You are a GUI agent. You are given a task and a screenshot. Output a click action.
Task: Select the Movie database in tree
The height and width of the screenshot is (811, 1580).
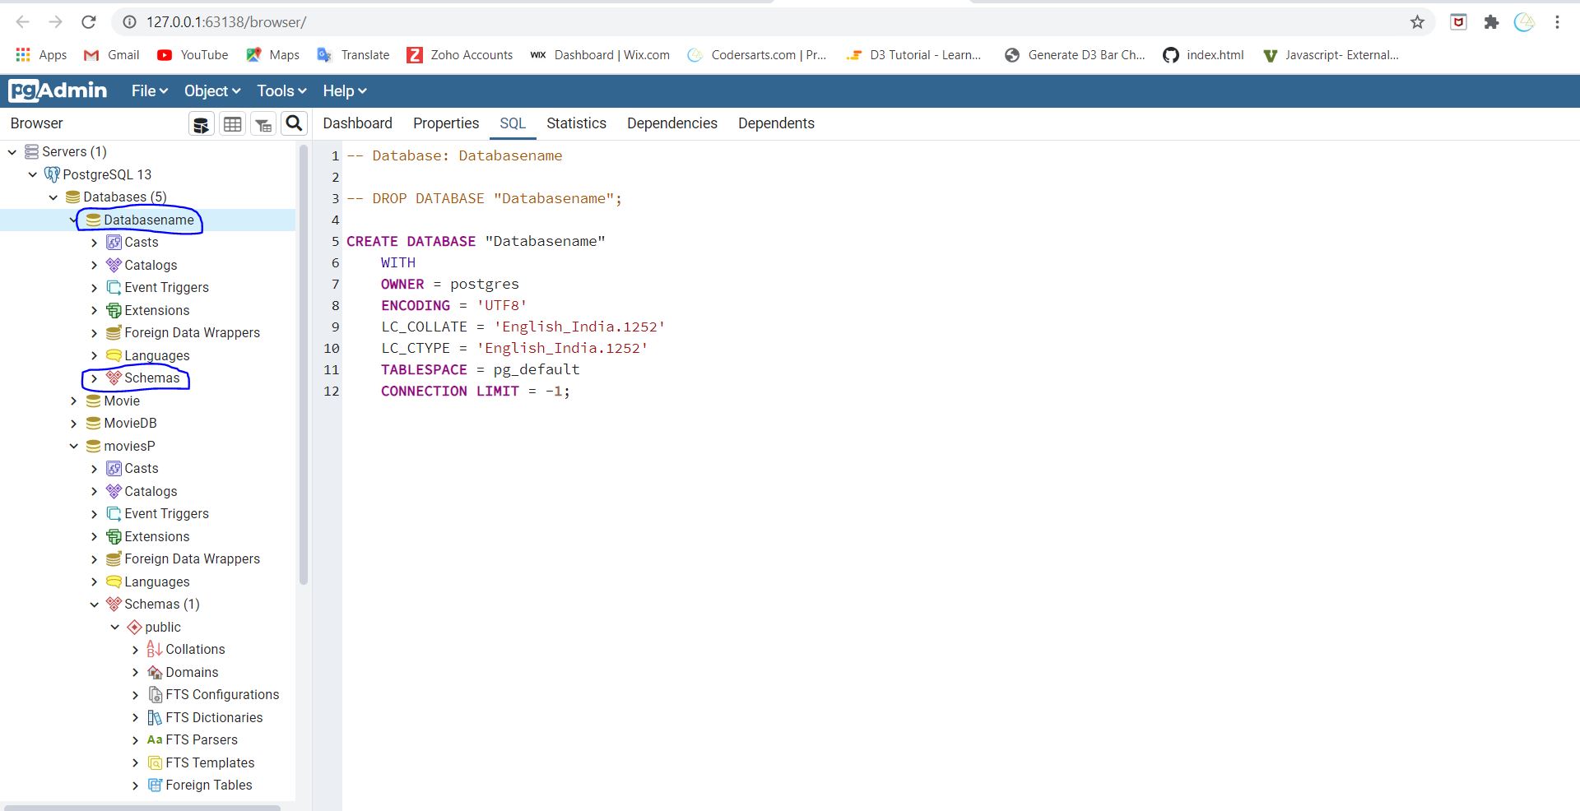tap(122, 401)
